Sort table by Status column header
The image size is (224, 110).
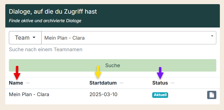click(160, 83)
